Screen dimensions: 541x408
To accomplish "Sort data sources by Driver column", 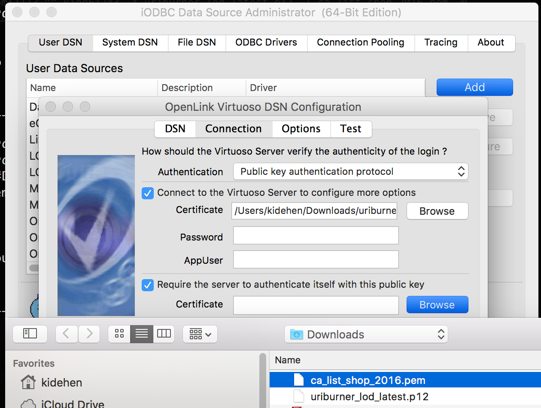I will (x=335, y=88).
